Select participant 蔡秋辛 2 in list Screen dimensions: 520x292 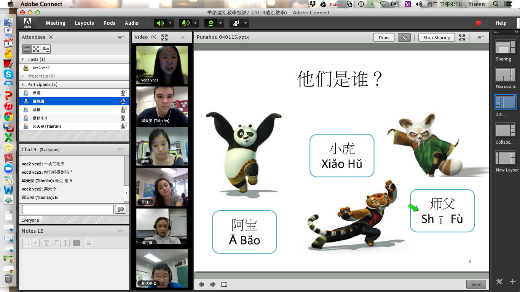[74, 118]
